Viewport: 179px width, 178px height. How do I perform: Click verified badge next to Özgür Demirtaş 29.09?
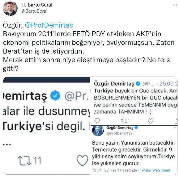138,84
